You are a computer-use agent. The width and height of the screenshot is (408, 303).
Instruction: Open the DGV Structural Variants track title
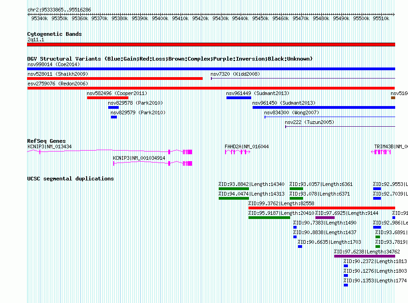pos(170,59)
